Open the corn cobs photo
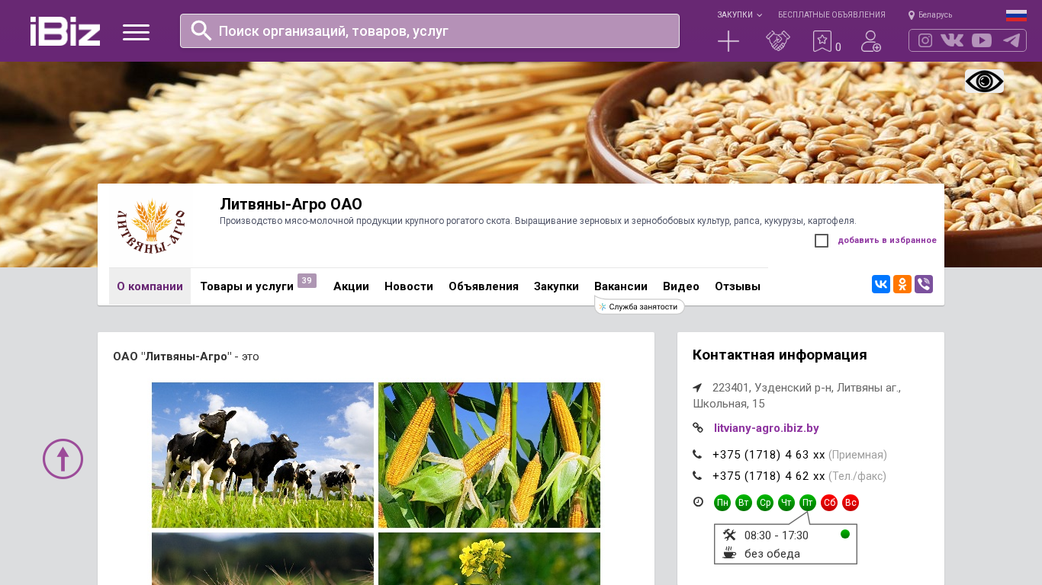This screenshot has width=1042, height=585. [489, 455]
